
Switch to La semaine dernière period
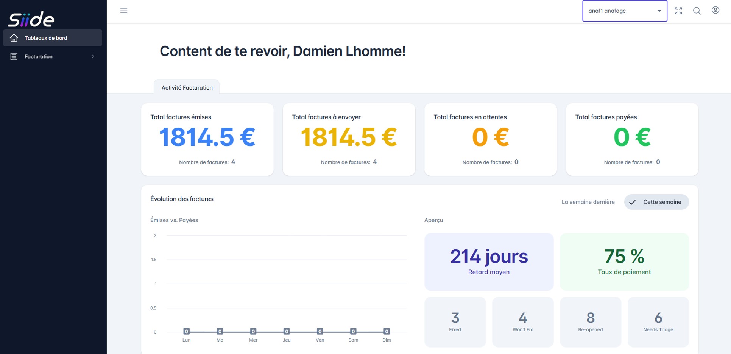pos(588,202)
